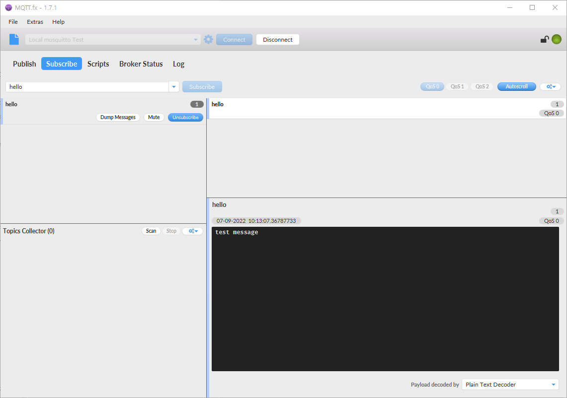567x398 pixels.
Task: Start Scan in Topics Collector
Action: click(151, 231)
